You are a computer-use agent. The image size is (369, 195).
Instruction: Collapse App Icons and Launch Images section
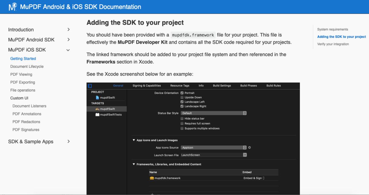click(134, 140)
